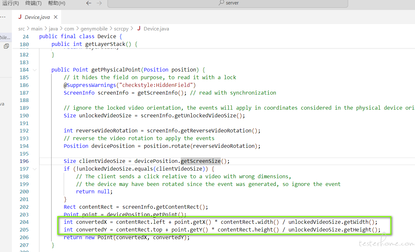Open the 运行(R) menu
This screenshot has width=415, height=252.
click(x=11, y=3)
